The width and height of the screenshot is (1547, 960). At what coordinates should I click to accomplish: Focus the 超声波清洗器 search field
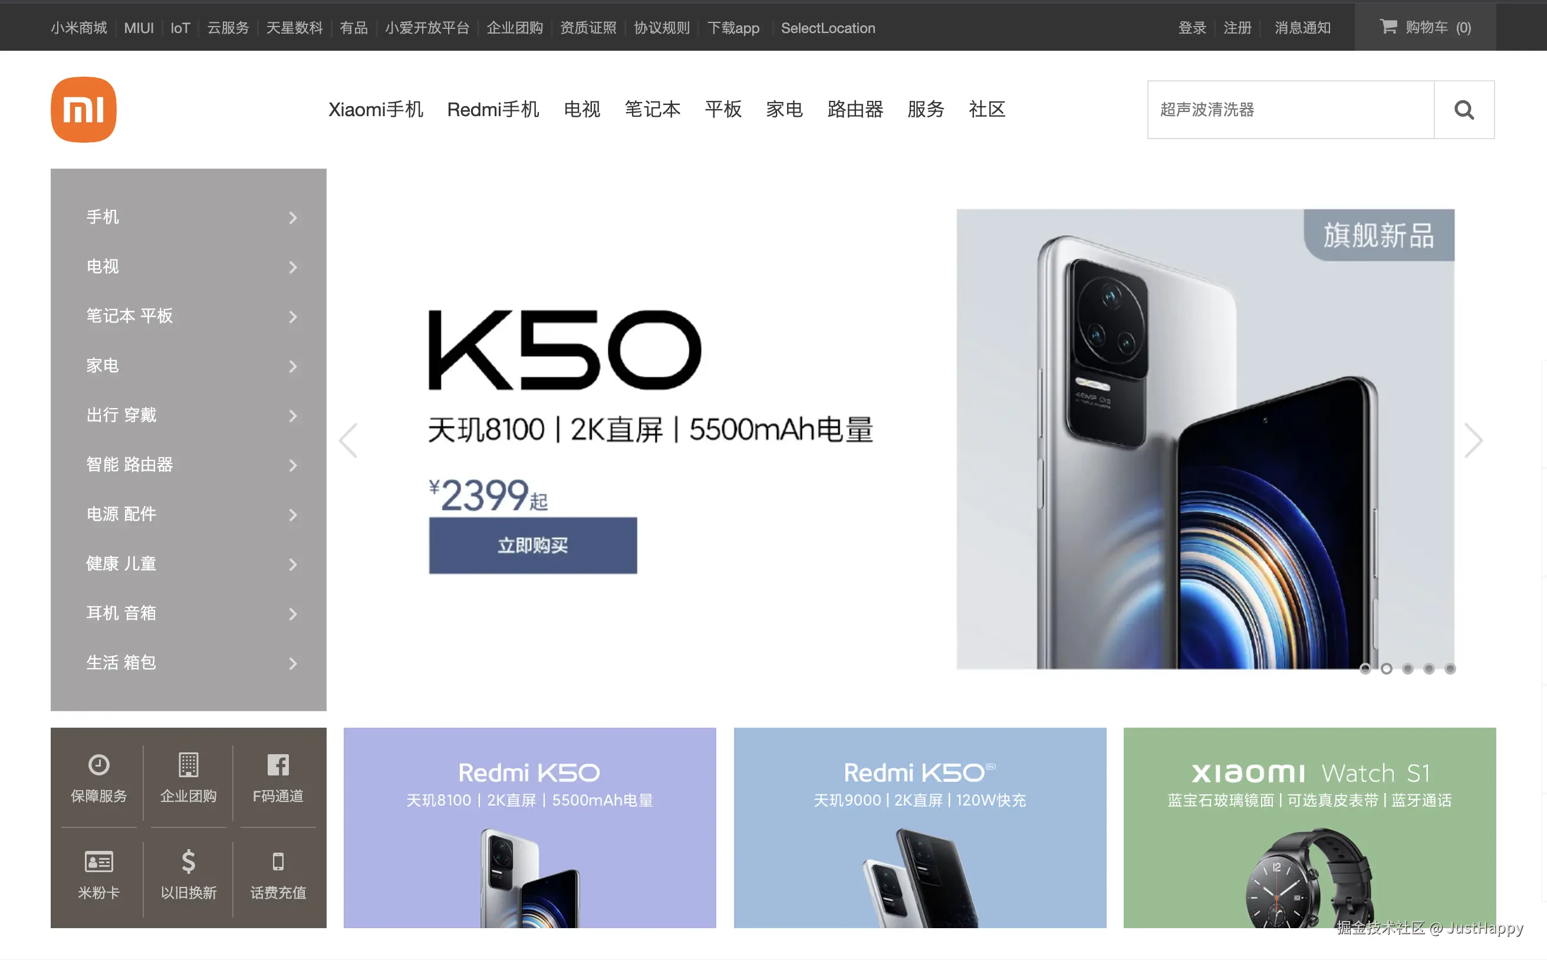pos(1290,110)
